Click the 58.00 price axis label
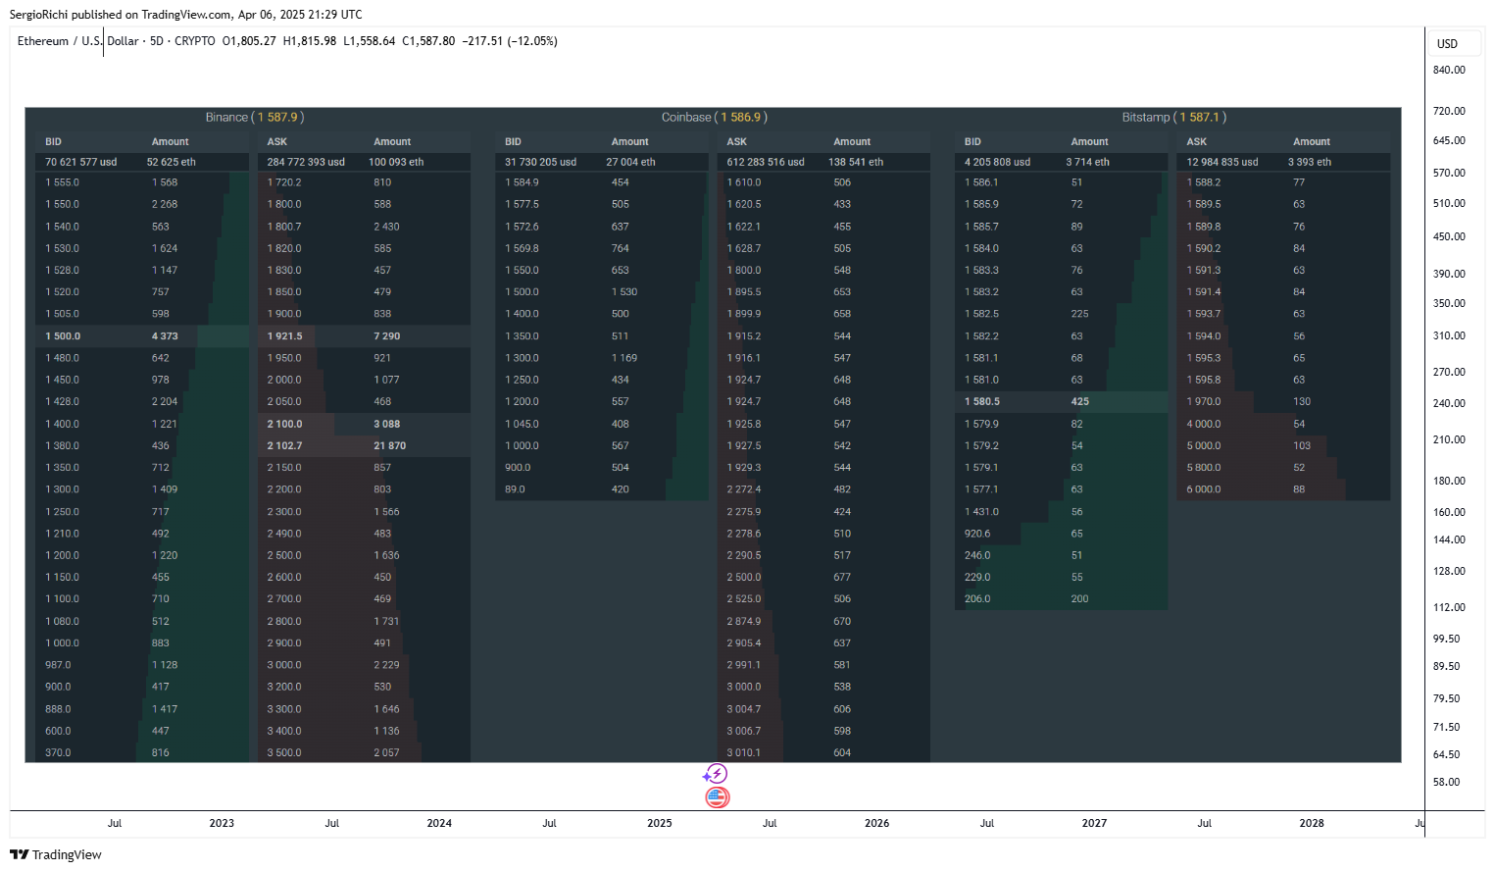 1446,783
